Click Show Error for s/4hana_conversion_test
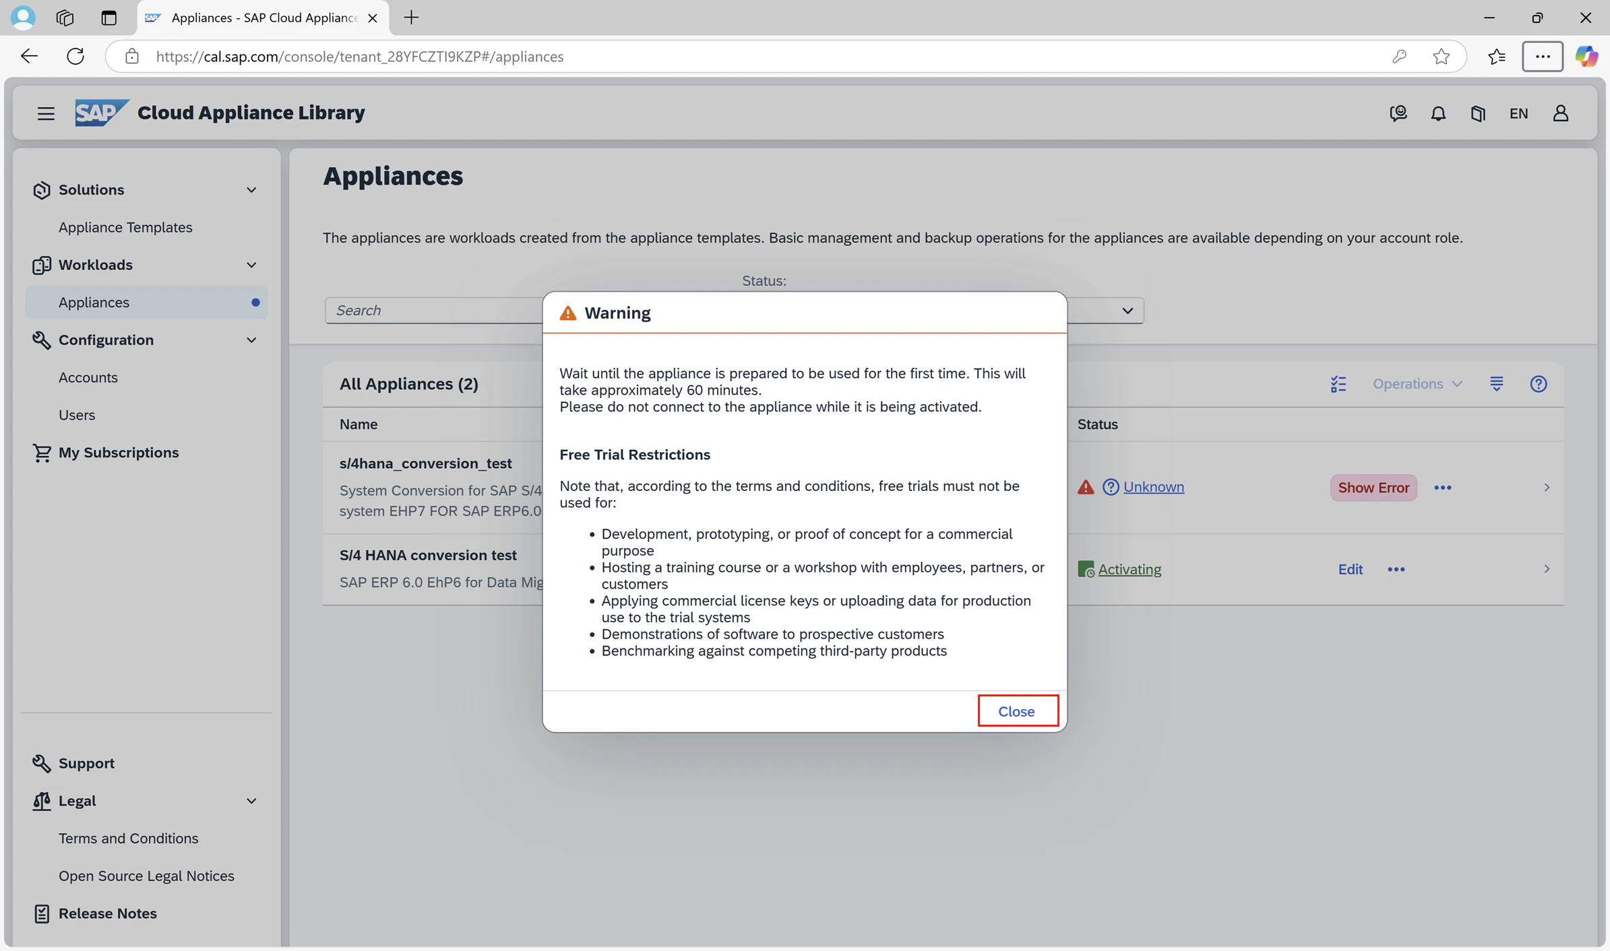The height and width of the screenshot is (951, 1610). (1373, 488)
